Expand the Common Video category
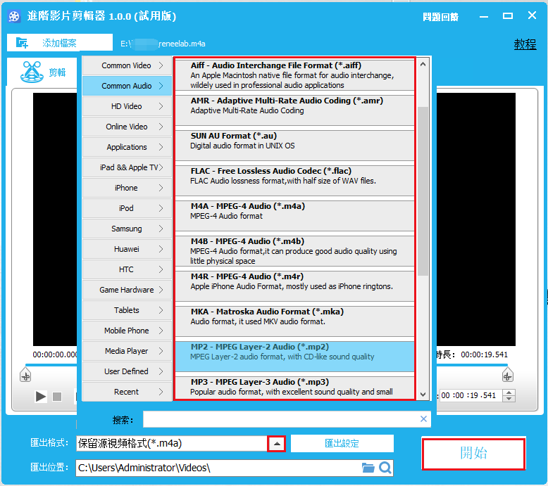548x486 pixels. (127, 65)
